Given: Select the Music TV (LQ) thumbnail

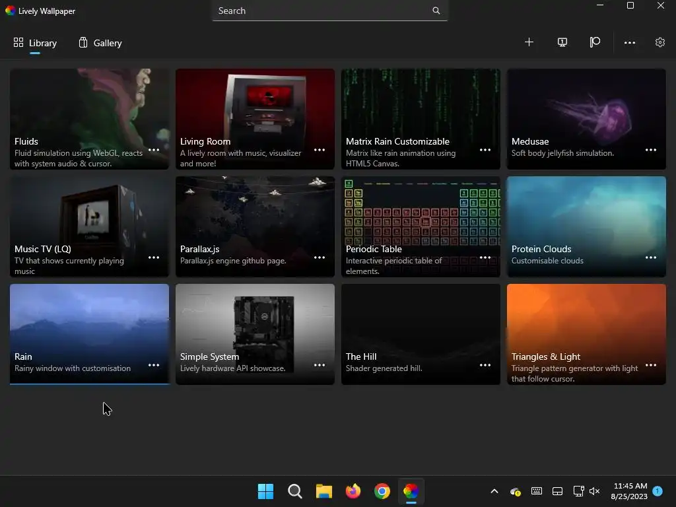Looking at the screenshot, I should (89, 226).
